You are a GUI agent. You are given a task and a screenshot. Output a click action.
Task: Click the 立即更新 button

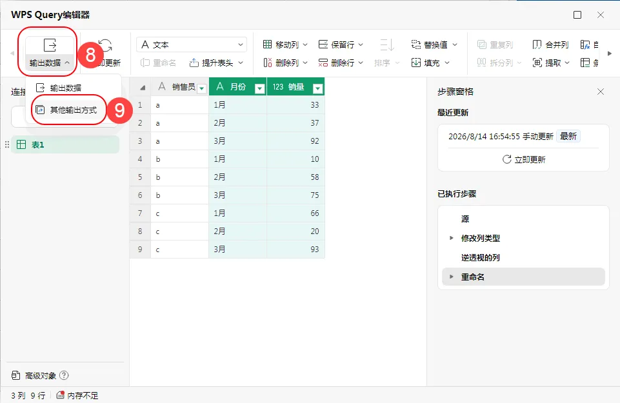tap(524, 159)
